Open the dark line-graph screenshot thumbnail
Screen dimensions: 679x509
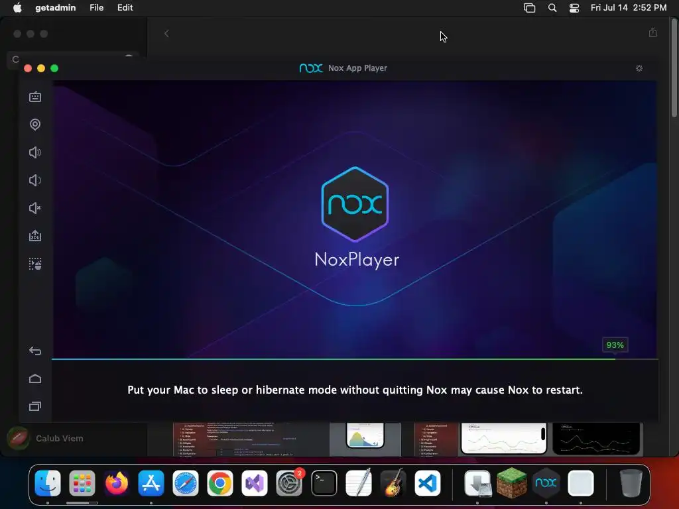(x=596, y=439)
